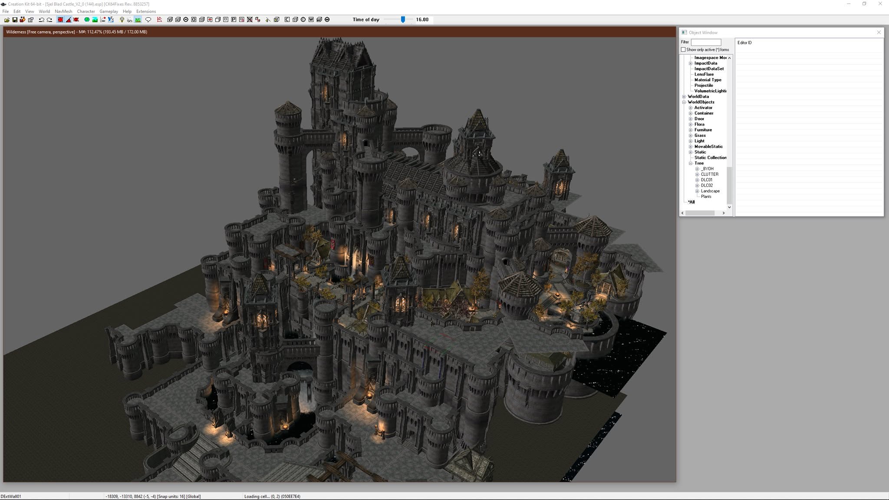
Task: Expand the Container tree node
Action: [691, 113]
